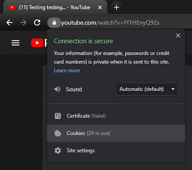Open Site settings
Screen dimensions: 192x170
click(116, 151)
